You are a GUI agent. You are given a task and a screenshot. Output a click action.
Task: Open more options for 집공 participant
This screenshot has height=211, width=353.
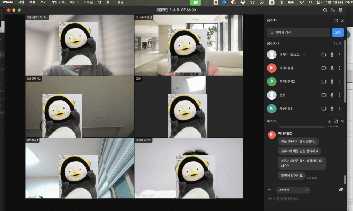click(339, 95)
